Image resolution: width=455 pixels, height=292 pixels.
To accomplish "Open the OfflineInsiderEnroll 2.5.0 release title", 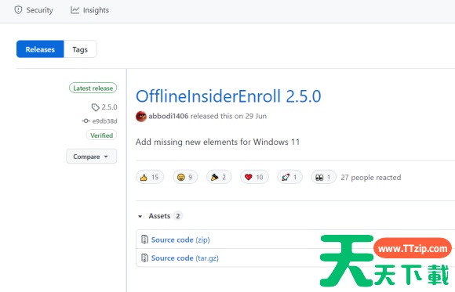I will coord(228,96).
